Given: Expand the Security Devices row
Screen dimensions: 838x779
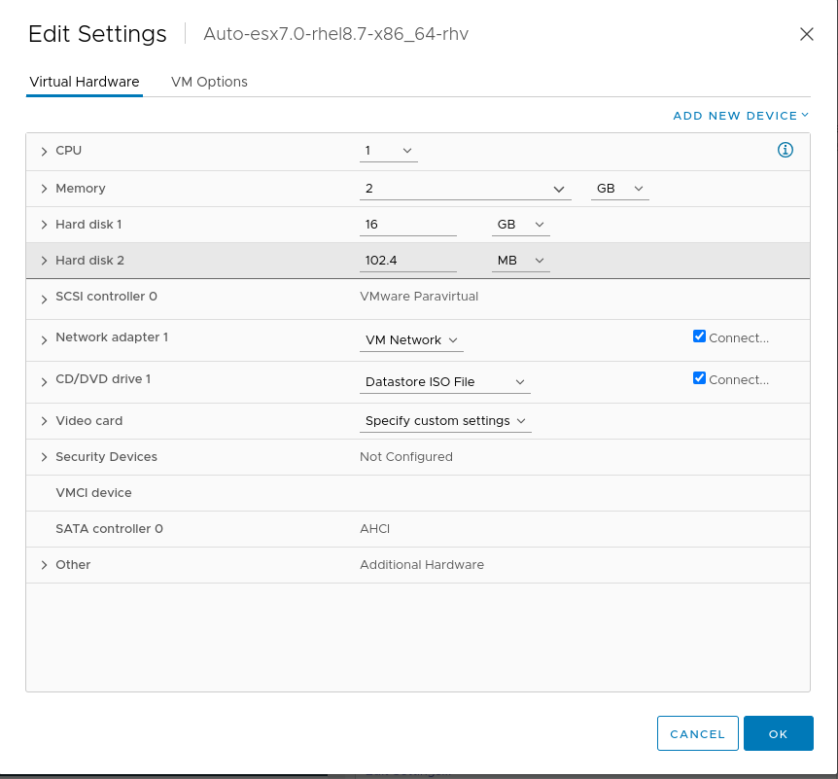Looking at the screenshot, I should 44,457.
